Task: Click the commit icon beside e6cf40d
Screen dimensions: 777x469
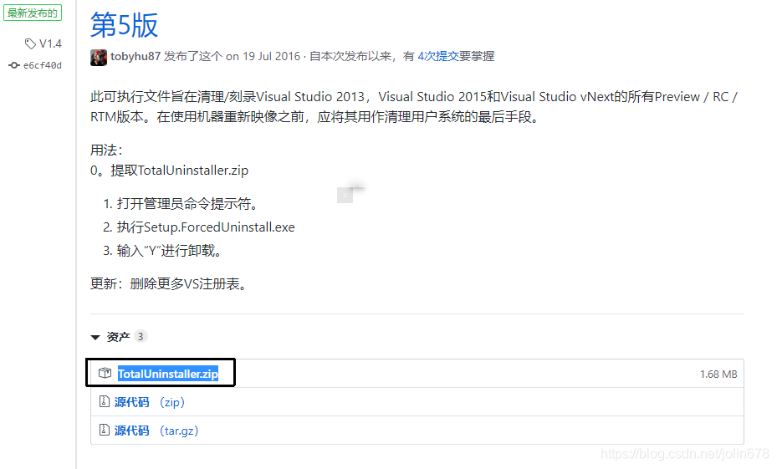Action: click(x=14, y=65)
